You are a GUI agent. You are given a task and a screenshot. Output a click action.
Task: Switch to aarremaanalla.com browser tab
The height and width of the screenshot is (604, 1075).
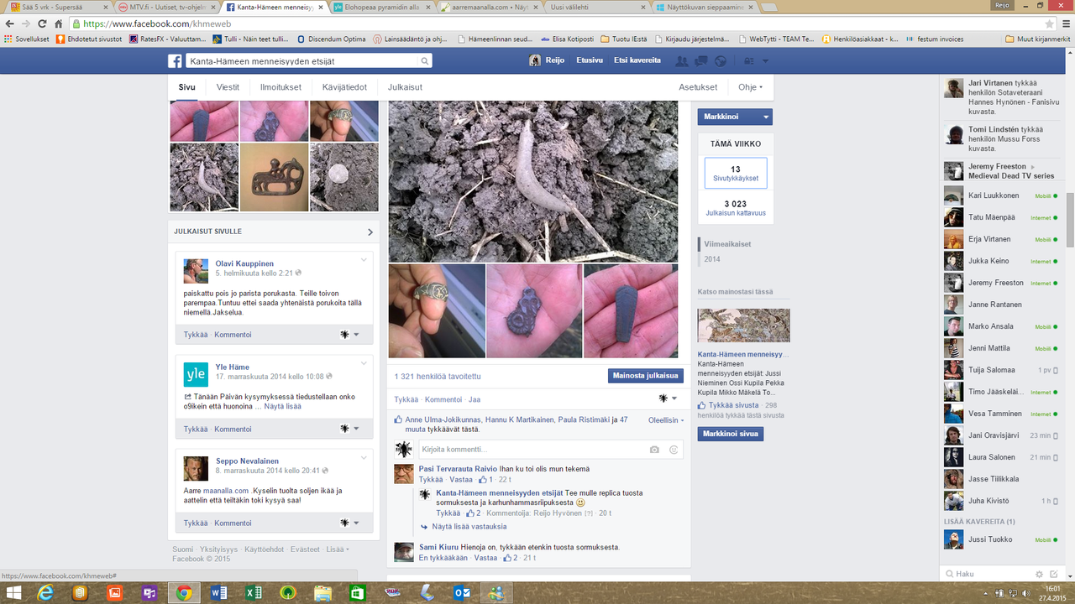point(490,7)
